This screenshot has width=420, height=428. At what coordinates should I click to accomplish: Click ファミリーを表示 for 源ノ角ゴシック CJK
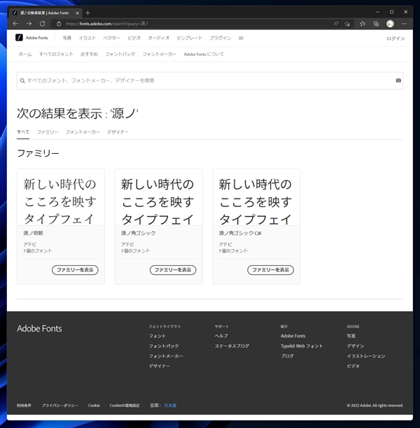270,270
